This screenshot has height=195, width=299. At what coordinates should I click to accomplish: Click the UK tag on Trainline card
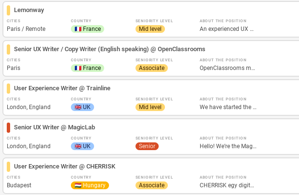coord(82,107)
